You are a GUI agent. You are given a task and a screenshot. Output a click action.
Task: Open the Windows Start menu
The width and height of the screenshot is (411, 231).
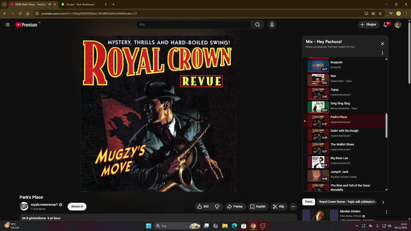[x=149, y=226]
